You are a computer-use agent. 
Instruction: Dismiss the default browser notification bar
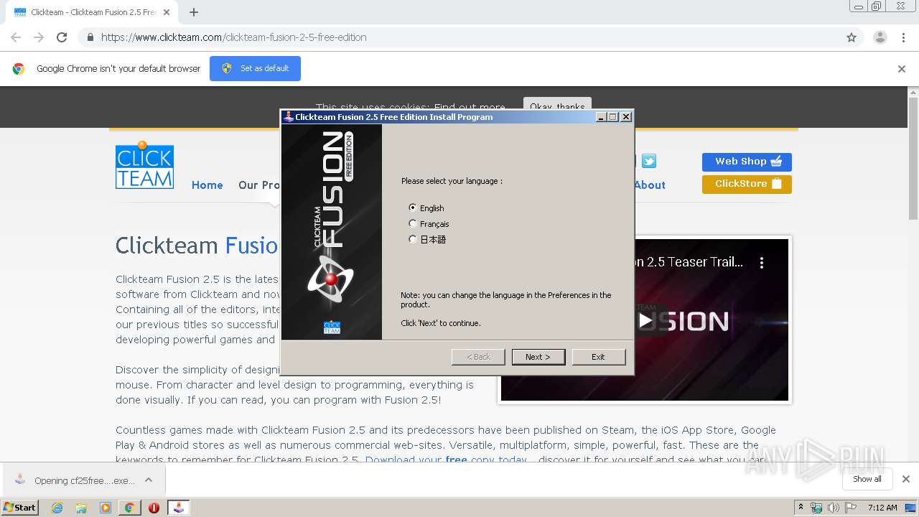tap(902, 69)
